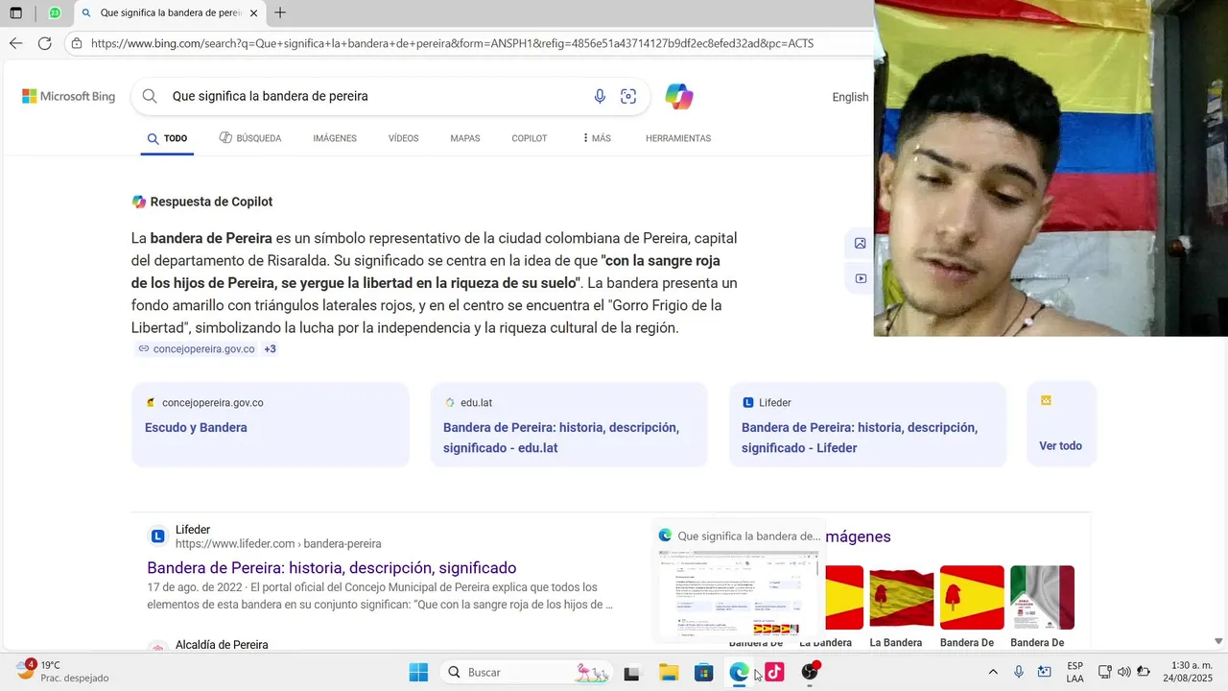Click the lifeder.com result URL
Viewport: 1228px width, 691px height.
click(x=278, y=544)
